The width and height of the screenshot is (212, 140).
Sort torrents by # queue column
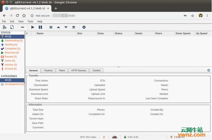click(28, 33)
